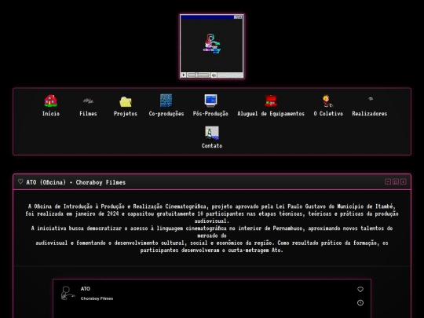This screenshot has height=318, width=424.
Task: Click the 'audiovisual.' text line
Action: pos(212,221)
